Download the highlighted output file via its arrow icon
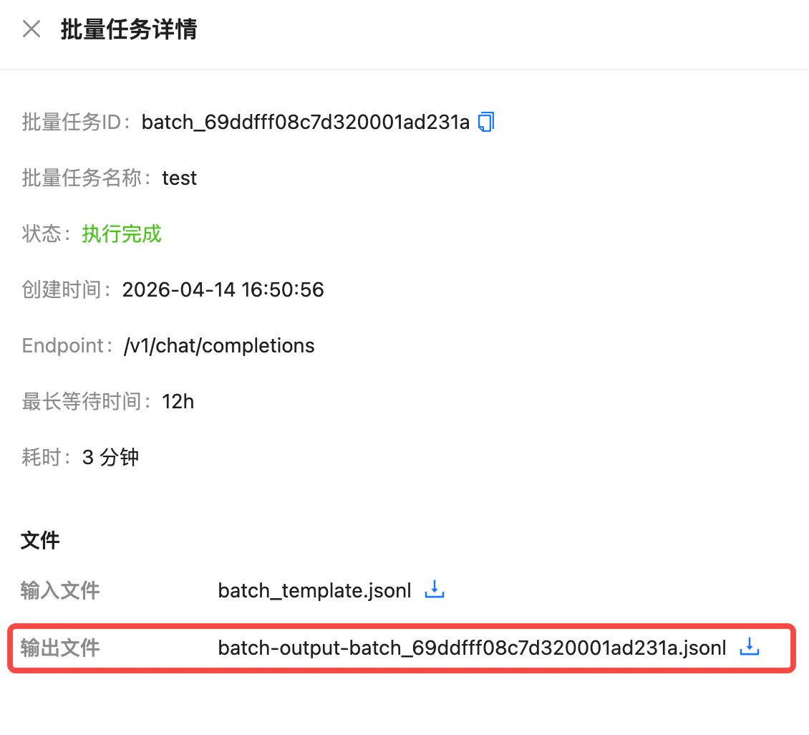The width and height of the screenshot is (809, 735). pyautogui.click(x=749, y=646)
